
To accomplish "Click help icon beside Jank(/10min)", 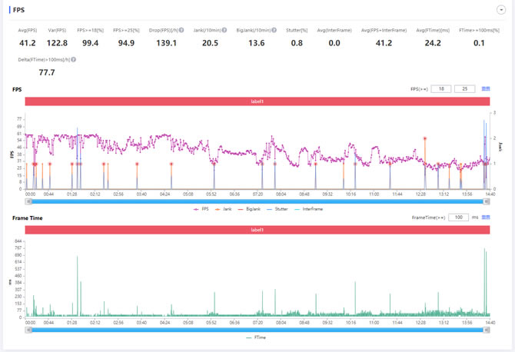I will [224, 30].
